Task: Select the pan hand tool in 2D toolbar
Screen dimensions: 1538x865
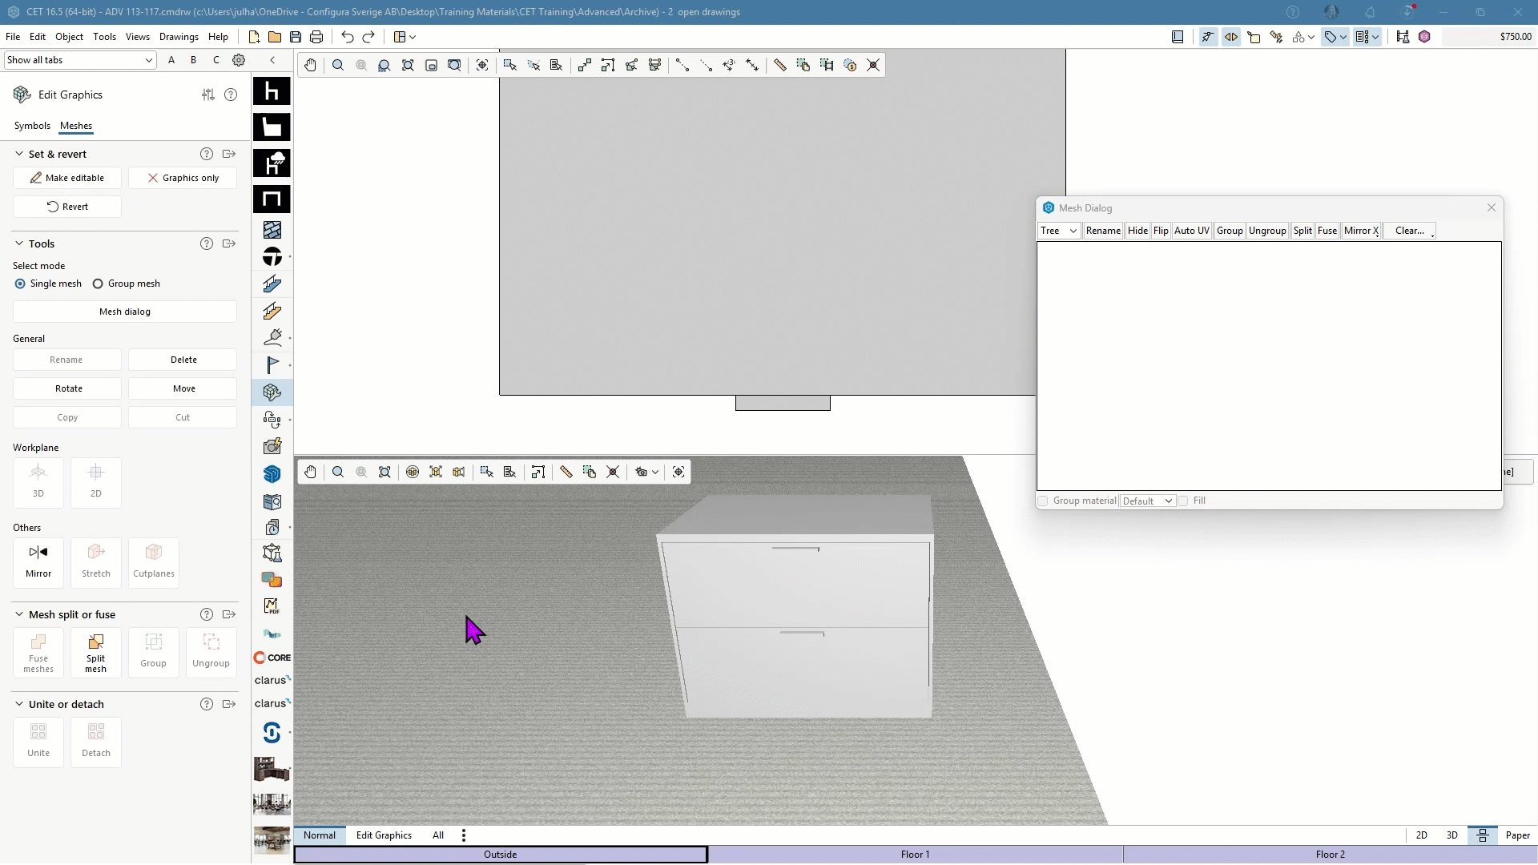Action: 310,65
